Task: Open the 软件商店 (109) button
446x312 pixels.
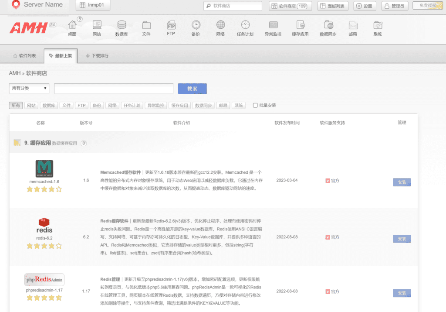Action: tap(291, 6)
